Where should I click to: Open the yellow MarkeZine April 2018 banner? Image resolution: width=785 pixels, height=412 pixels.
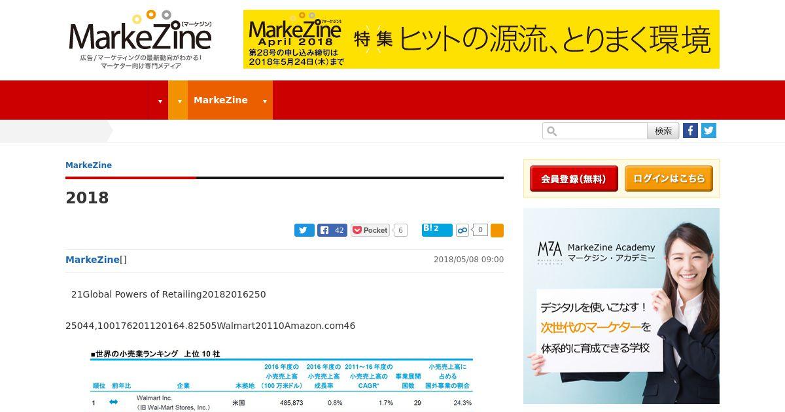[x=481, y=39]
